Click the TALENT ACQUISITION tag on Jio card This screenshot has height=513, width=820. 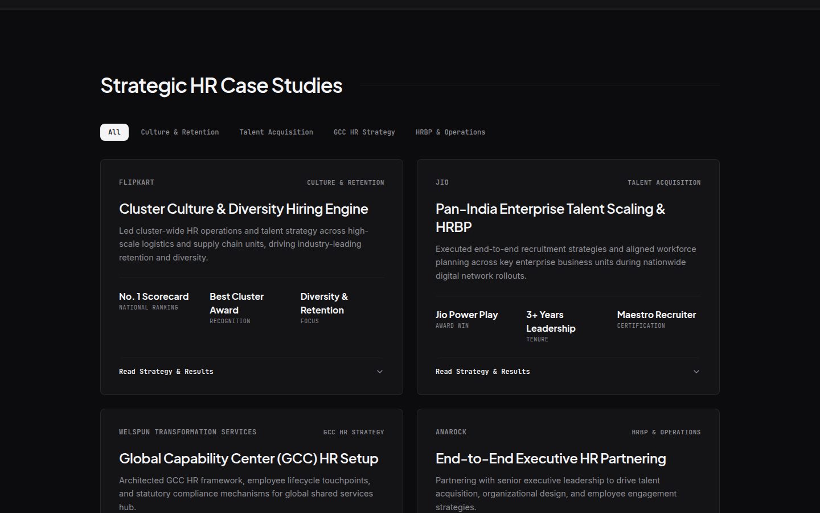664,183
